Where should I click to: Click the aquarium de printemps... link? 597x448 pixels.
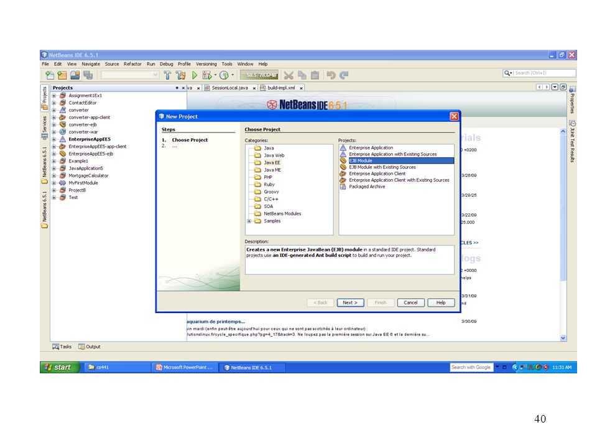coord(216,322)
